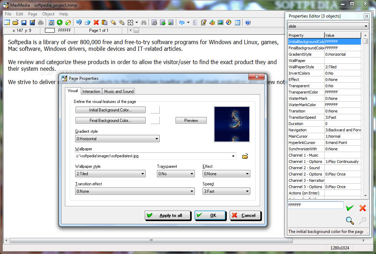The image size is (376, 254).
Task: Open the Page menu
Action: tap(33, 14)
